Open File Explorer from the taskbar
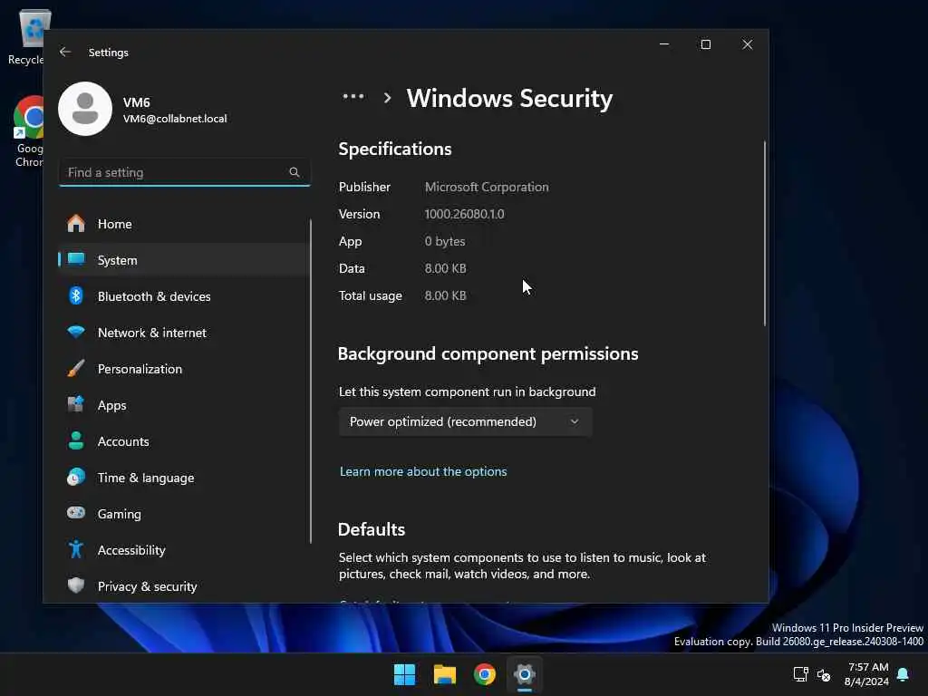The height and width of the screenshot is (696, 928). [444, 674]
